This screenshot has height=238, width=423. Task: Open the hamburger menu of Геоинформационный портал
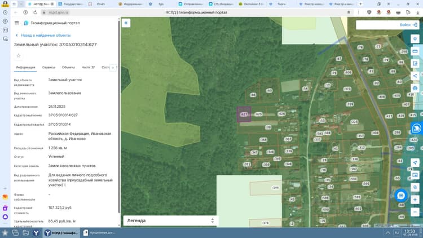17,23
